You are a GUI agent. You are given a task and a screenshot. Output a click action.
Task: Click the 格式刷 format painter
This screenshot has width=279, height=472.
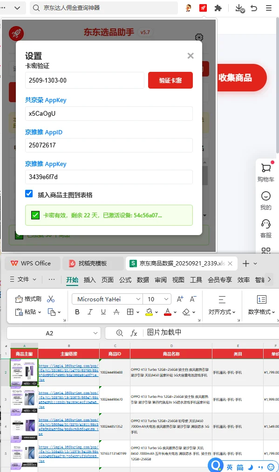tap(28, 298)
